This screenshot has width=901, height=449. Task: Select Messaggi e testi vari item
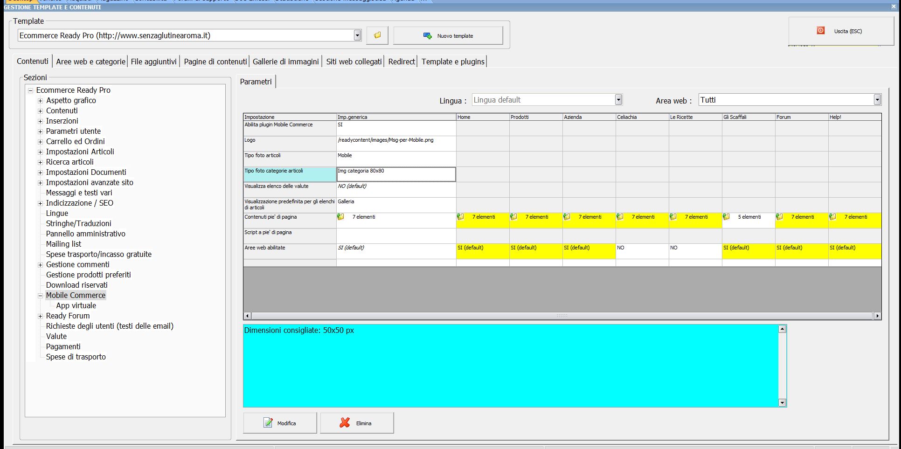(79, 193)
